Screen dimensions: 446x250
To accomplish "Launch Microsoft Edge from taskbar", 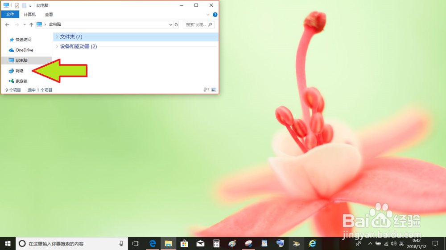I will 153,243.
